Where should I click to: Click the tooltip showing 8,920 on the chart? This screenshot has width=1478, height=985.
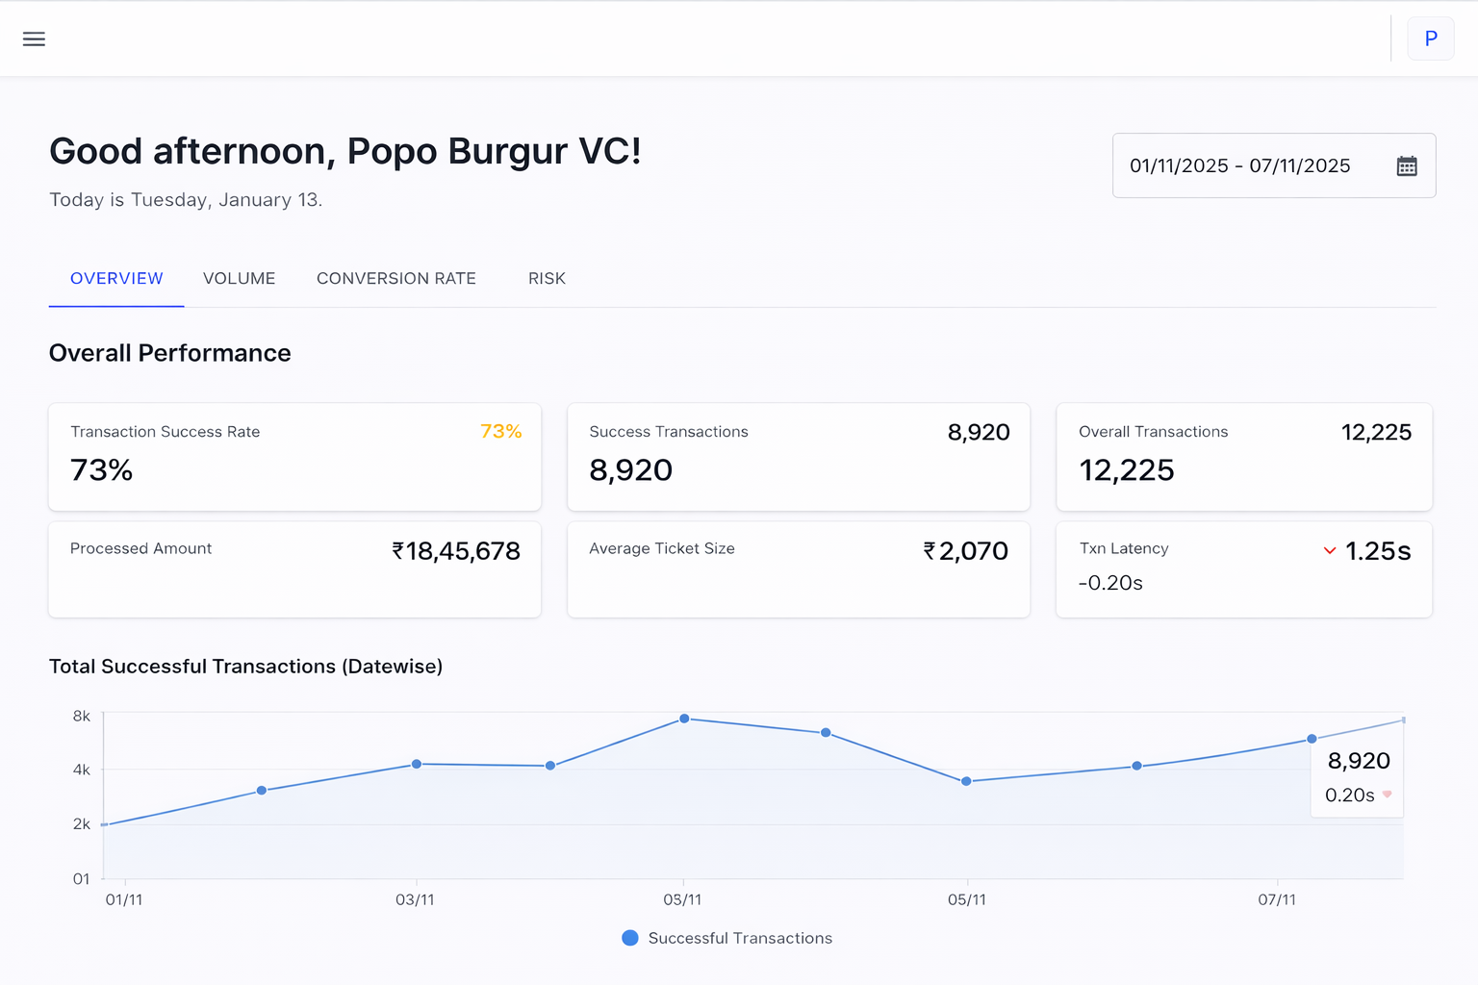(x=1357, y=761)
